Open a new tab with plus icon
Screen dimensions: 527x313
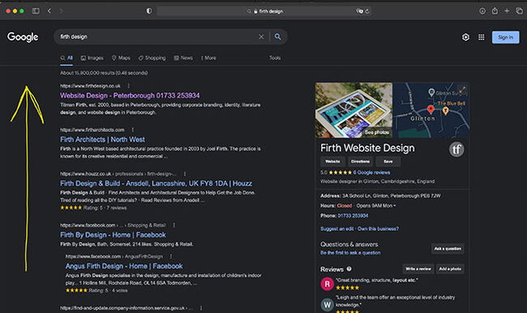[507, 11]
